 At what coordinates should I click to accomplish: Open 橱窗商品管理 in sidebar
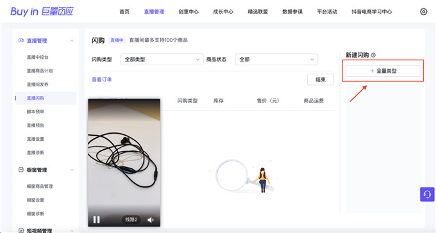40,186
